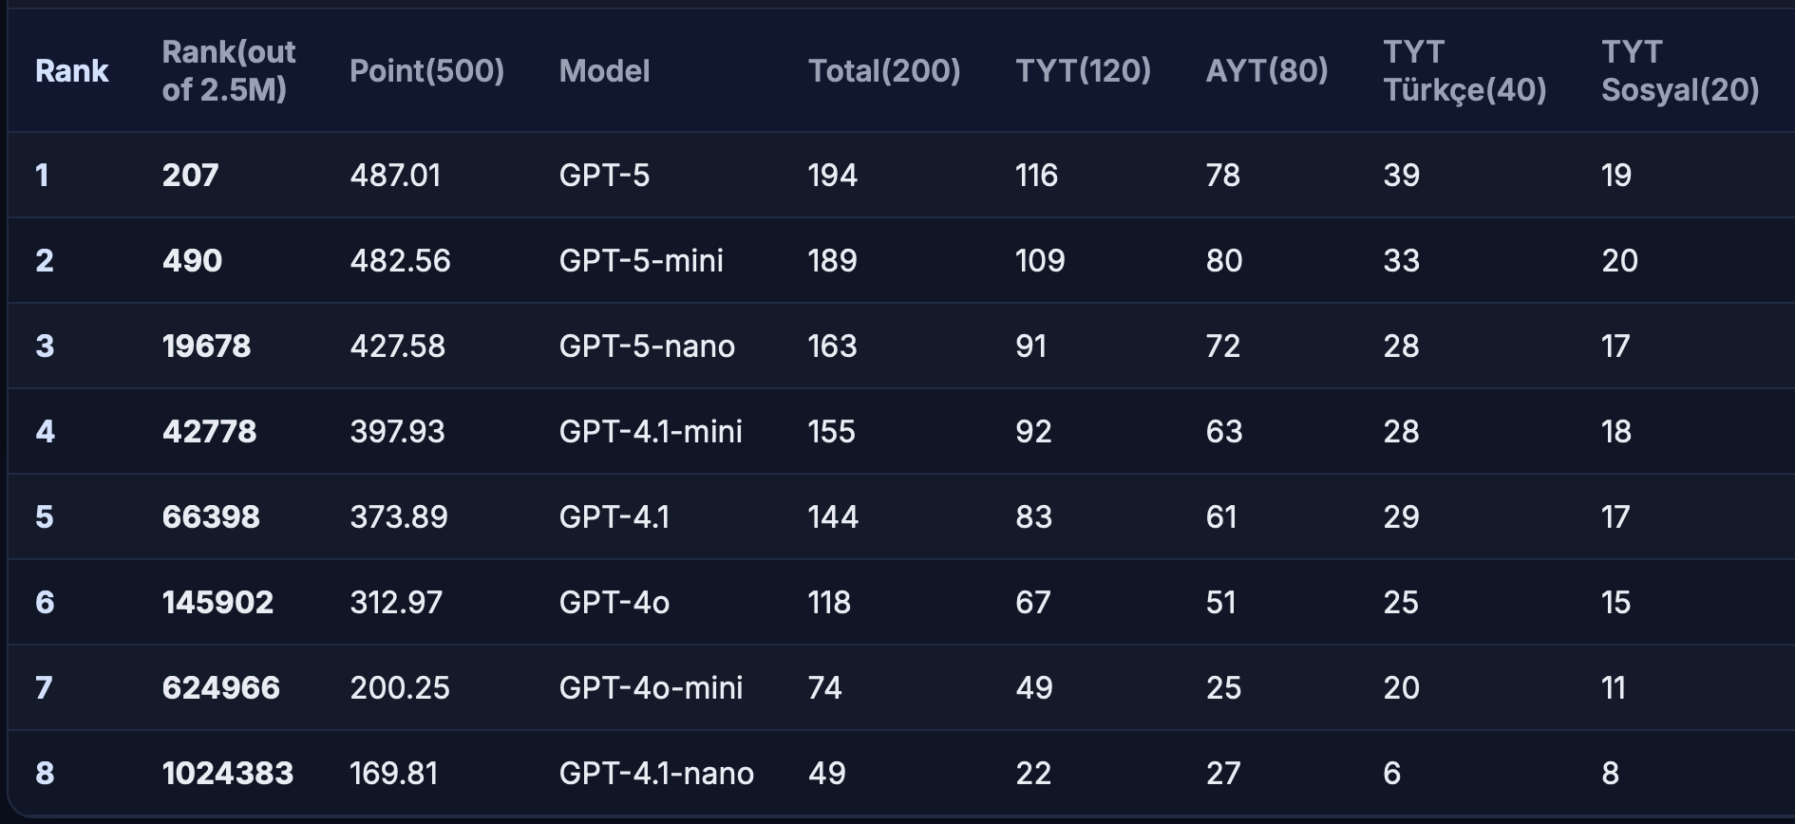Click the TYT(120) column header
Viewport: 1795px width, 824px height.
(x=1083, y=71)
